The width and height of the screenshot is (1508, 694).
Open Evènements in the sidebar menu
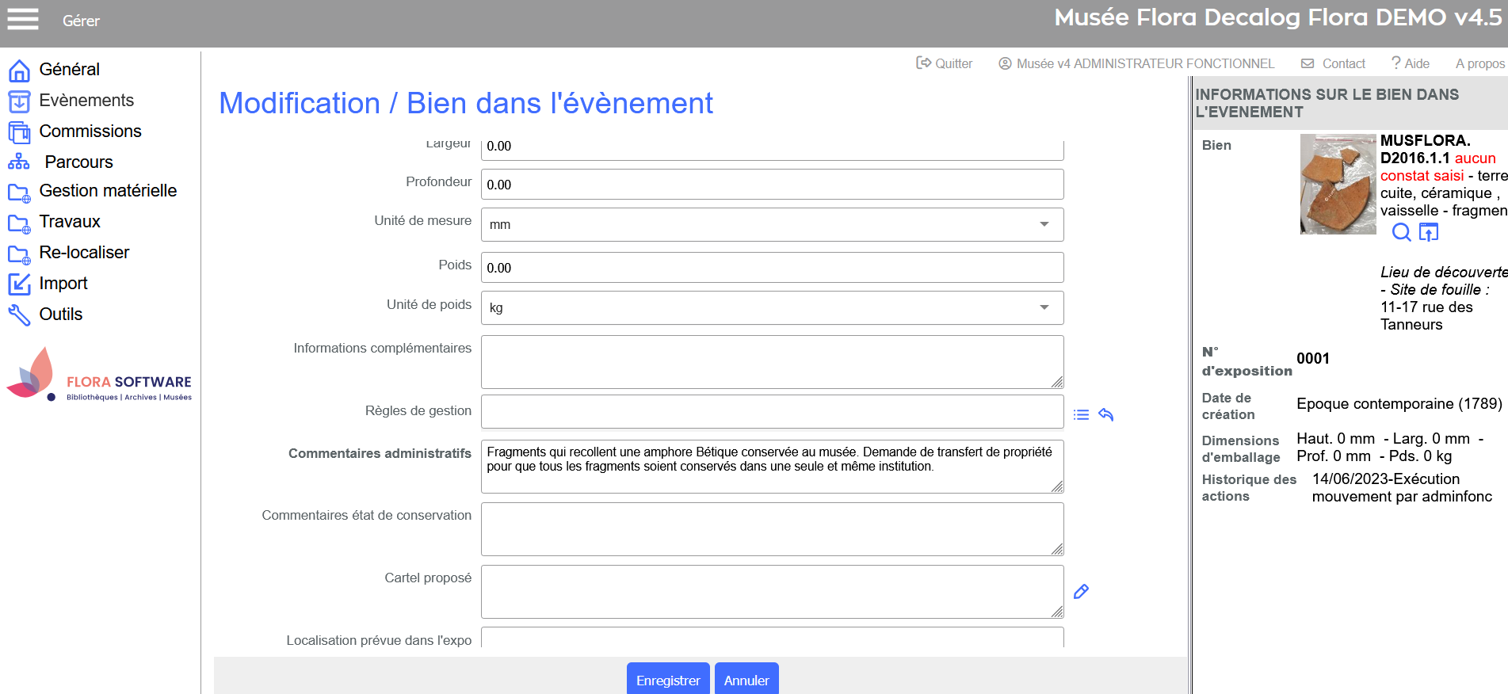point(86,101)
